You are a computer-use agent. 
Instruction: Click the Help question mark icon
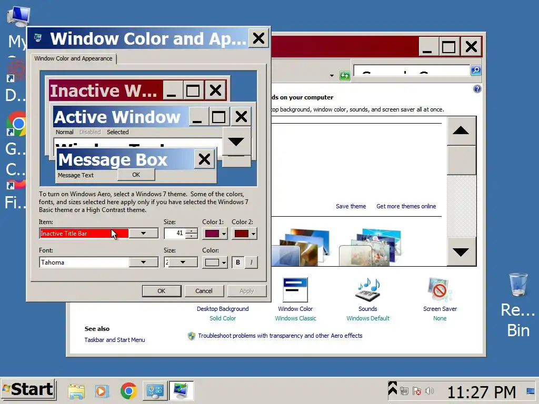click(477, 89)
